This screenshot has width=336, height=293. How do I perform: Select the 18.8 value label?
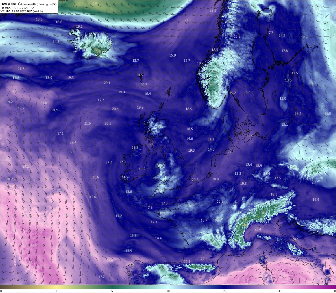tap(211, 140)
